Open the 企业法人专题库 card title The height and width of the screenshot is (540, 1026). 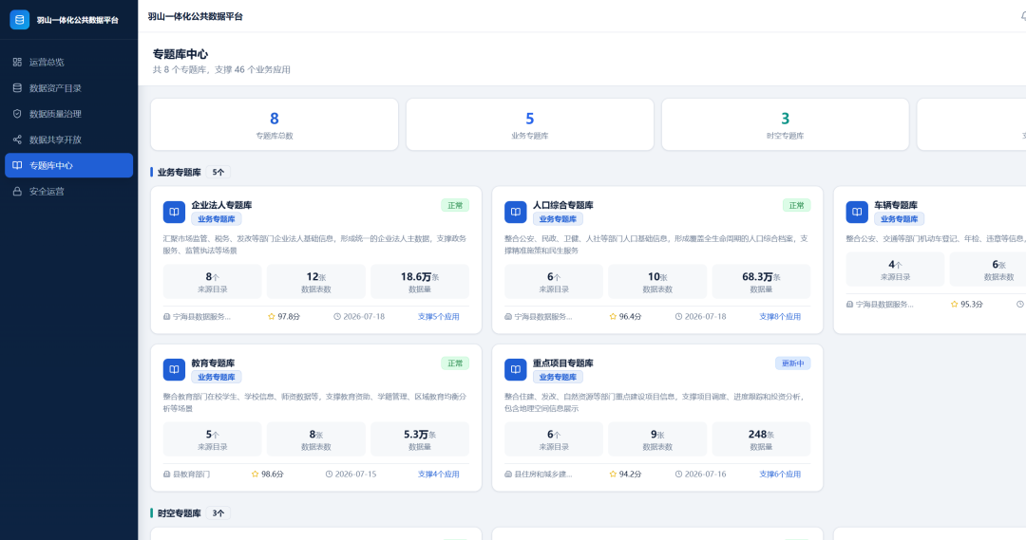pyautogui.click(x=221, y=205)
